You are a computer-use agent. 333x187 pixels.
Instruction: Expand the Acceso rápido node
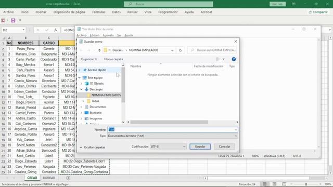point(80,70)
